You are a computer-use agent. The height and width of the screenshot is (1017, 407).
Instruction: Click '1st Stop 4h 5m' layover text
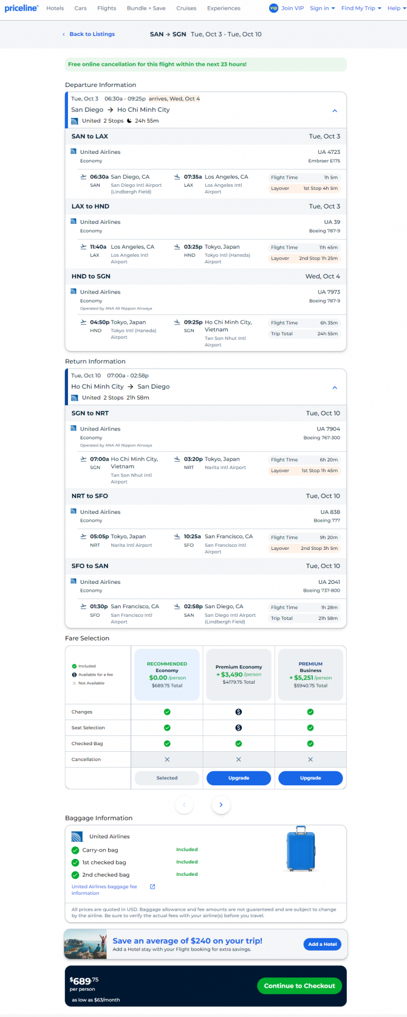click(x=320, y=189)
